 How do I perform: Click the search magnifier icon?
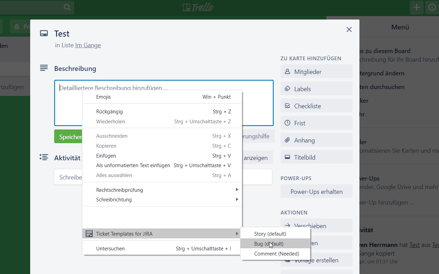(67, 8)
